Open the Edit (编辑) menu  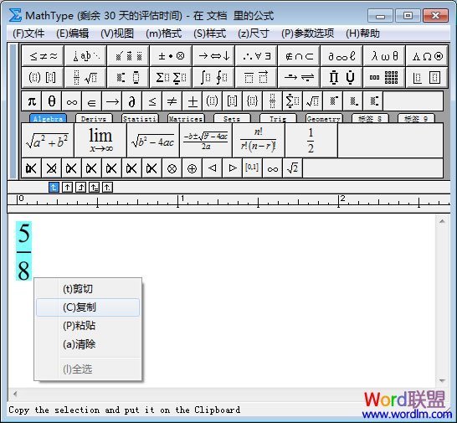[x=72, y=34]
